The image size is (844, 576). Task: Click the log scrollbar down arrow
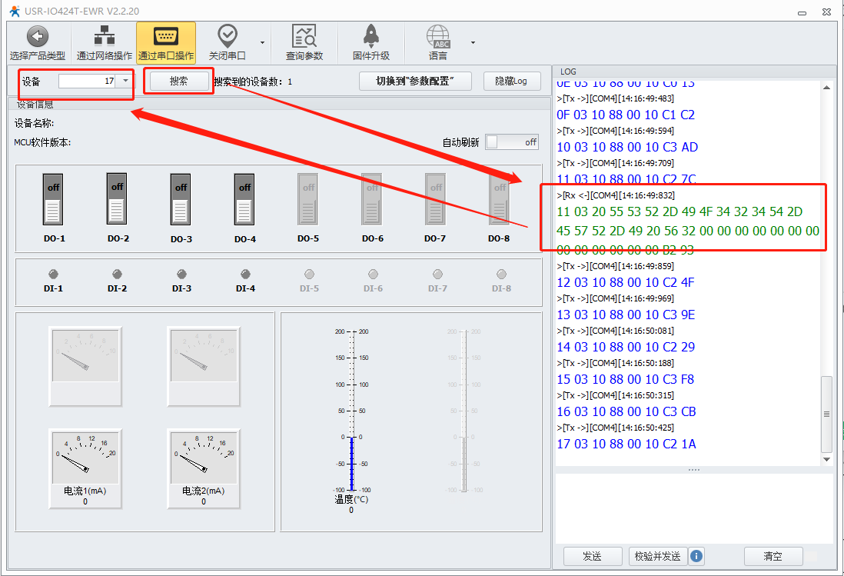coord(827,459)
